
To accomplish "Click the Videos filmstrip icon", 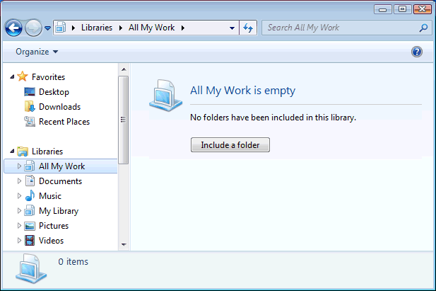I will click(x=30, y=240).
